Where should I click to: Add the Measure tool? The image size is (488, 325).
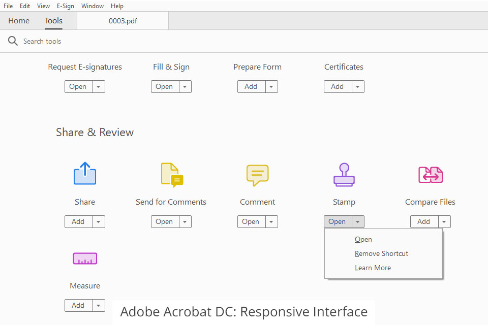(79, 305)
